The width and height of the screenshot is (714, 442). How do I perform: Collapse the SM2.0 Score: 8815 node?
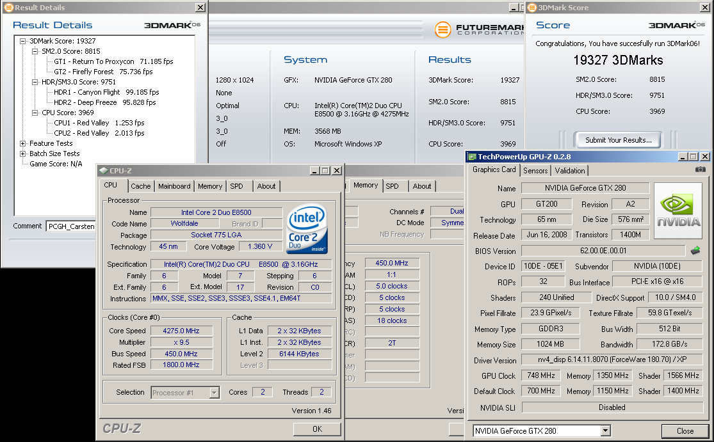coord(35,51)
